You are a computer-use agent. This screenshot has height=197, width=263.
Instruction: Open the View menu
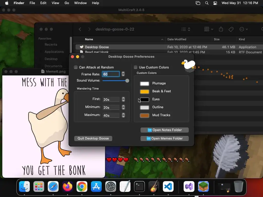click(55, 3)
